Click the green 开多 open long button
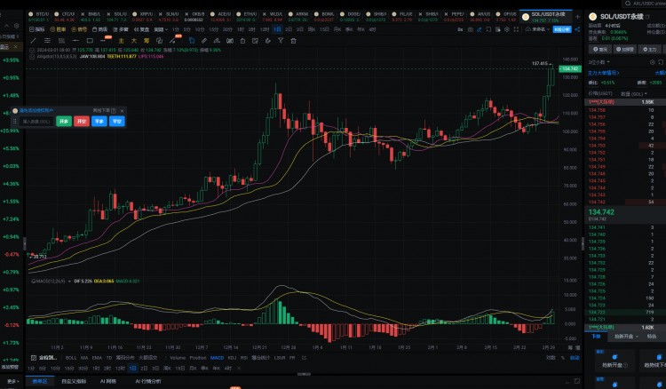The height and width of the screenshot is (389, 666). click(x=64, y=122)
